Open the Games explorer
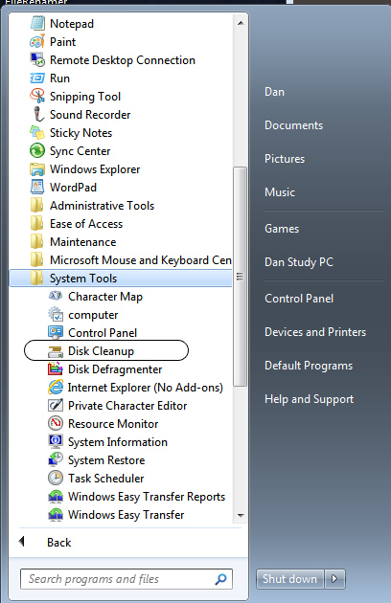The width and height of the screenshot is (391, 603). click(x=282, y=229)
